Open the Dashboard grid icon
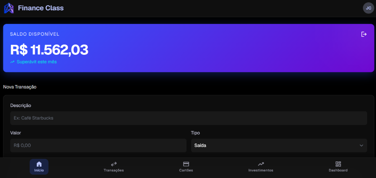The width and height of the screenshot is (376, 178). [x=338, y=164]
